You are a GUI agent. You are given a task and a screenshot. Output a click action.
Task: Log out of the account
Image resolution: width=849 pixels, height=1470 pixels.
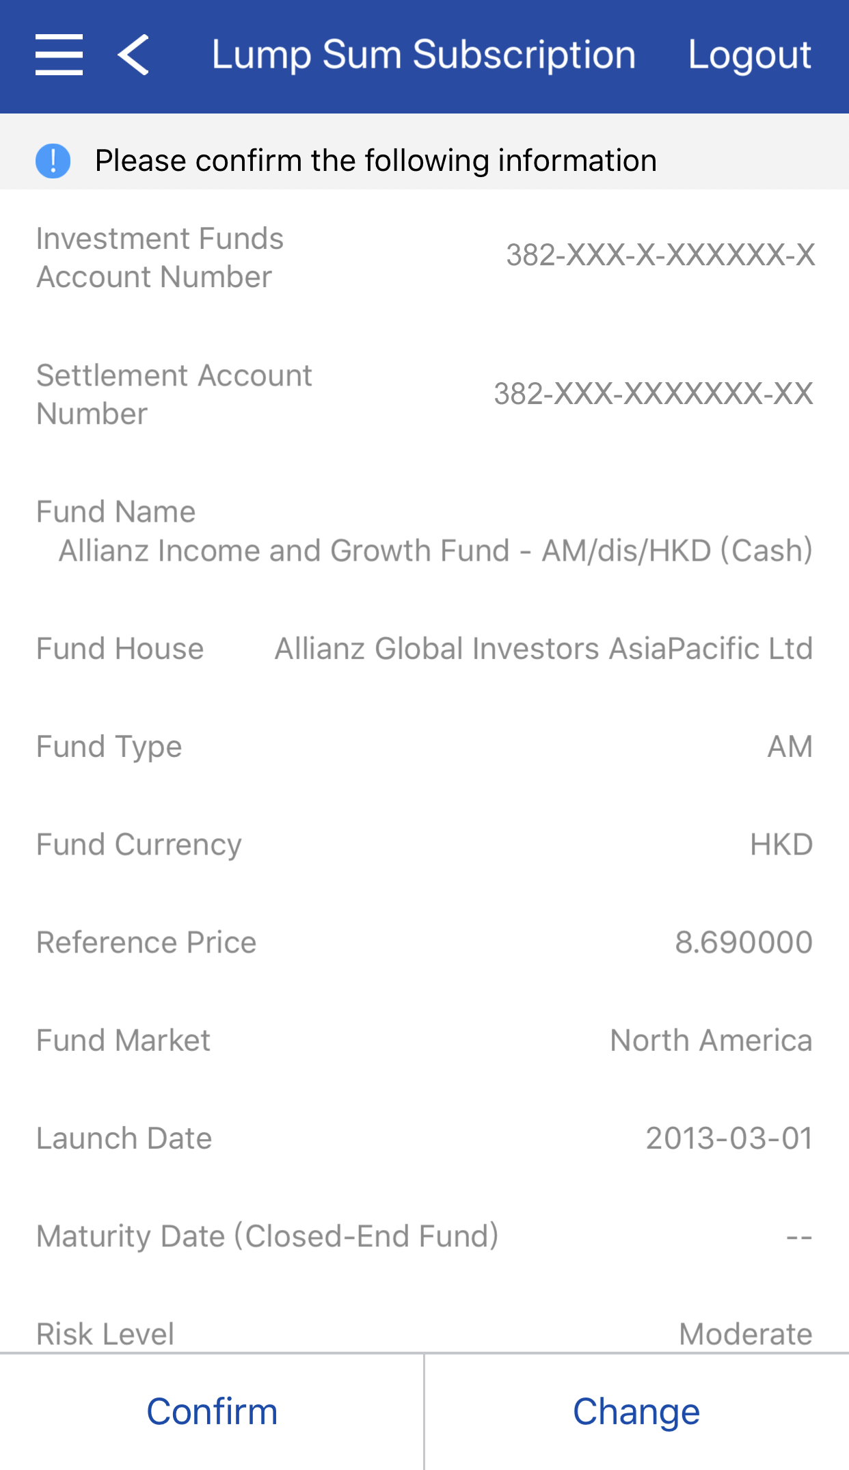tap(749, 55)
